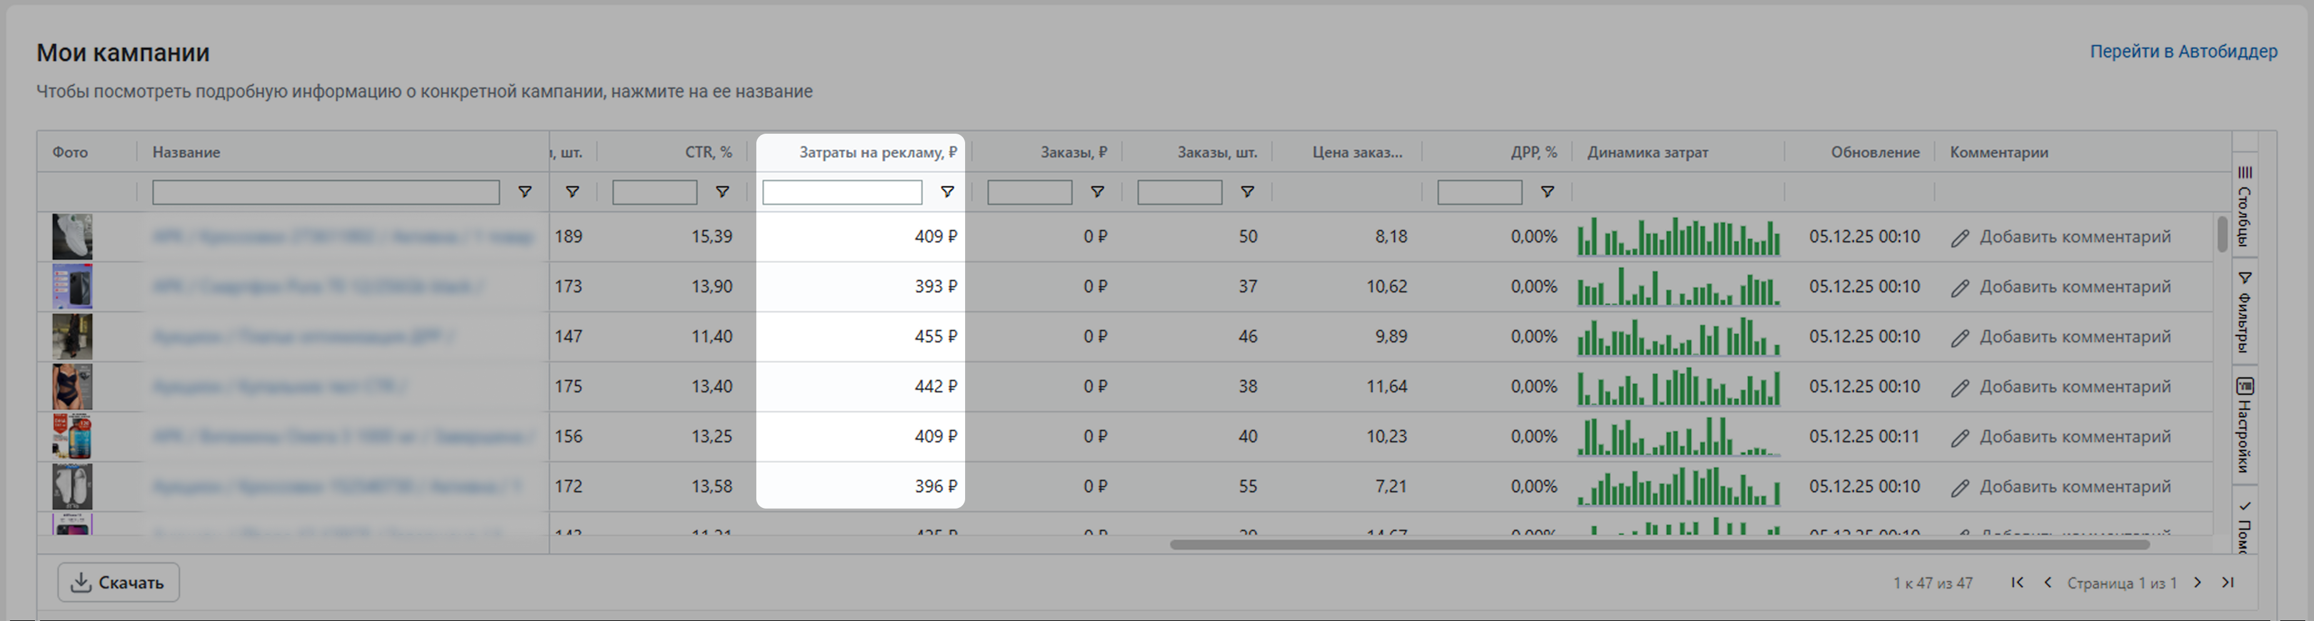
Task: Click pencil icon in row updated 00:11
Action: coord(1960,438)
